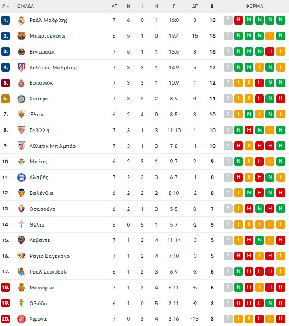Click Barcelona's orange I form badge

tap(270, 36)
